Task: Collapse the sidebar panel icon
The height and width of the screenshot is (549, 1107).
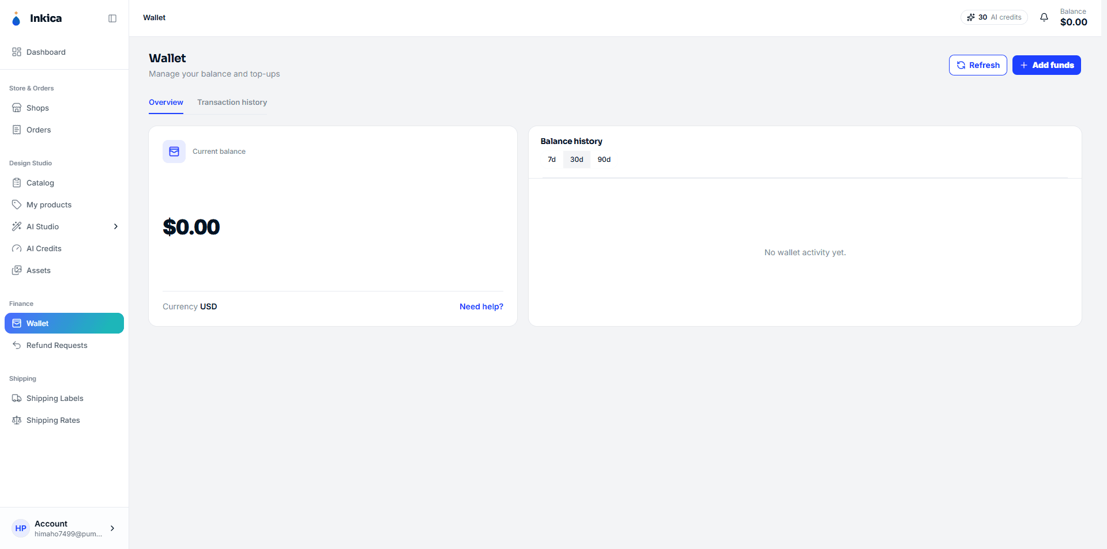Action: (112, 18)
